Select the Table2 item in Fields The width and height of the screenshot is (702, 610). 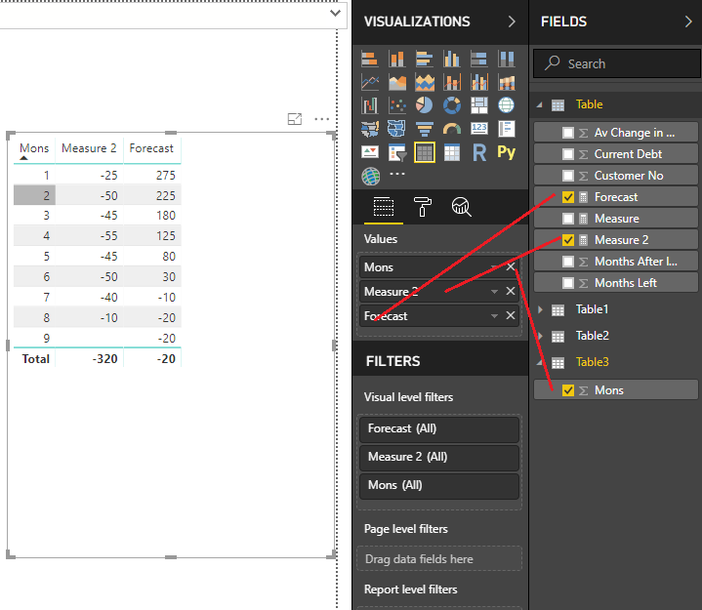point(592,336)
